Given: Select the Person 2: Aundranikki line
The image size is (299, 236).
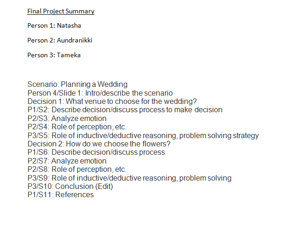Looking at the screenshot, I should tap(60, 40).
